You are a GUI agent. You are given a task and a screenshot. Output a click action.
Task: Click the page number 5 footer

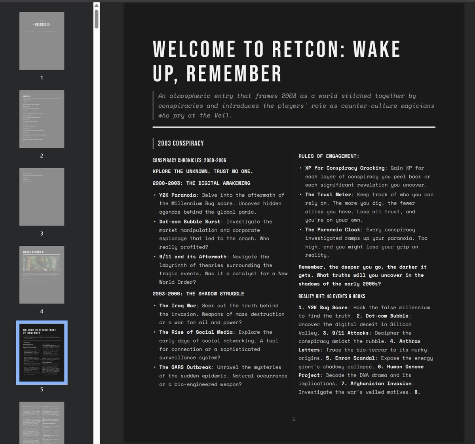(x=294, y=420)
